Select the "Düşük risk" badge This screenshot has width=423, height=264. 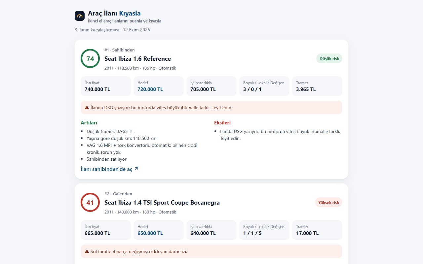[329, 59]
